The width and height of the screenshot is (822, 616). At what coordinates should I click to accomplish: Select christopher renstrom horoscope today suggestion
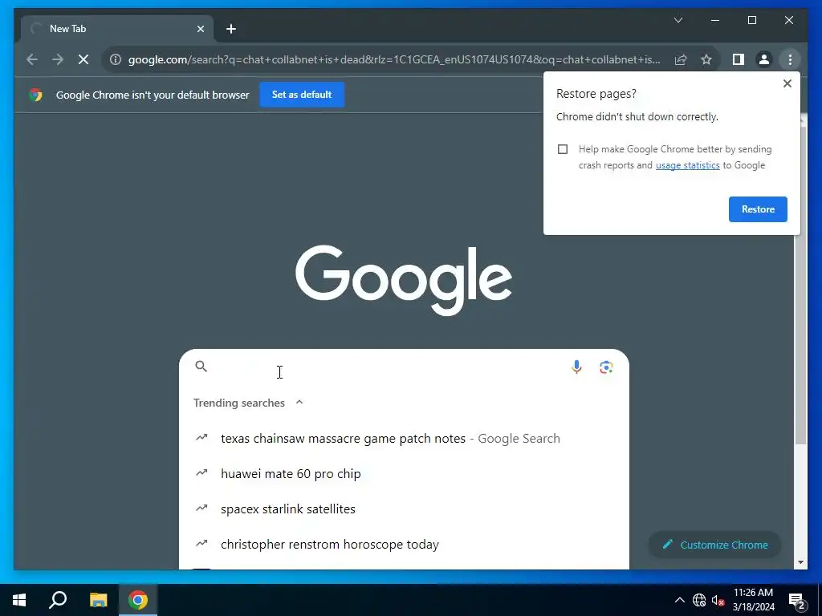404,545
